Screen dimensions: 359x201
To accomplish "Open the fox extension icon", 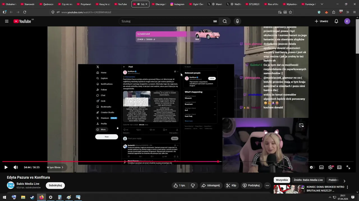I will coord(326,12).
